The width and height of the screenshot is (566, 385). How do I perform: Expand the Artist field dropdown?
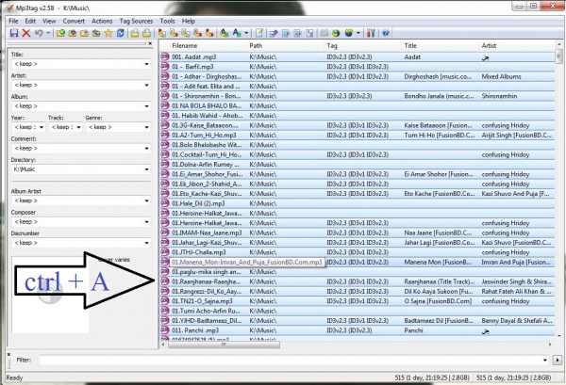(x=146, y=86)
